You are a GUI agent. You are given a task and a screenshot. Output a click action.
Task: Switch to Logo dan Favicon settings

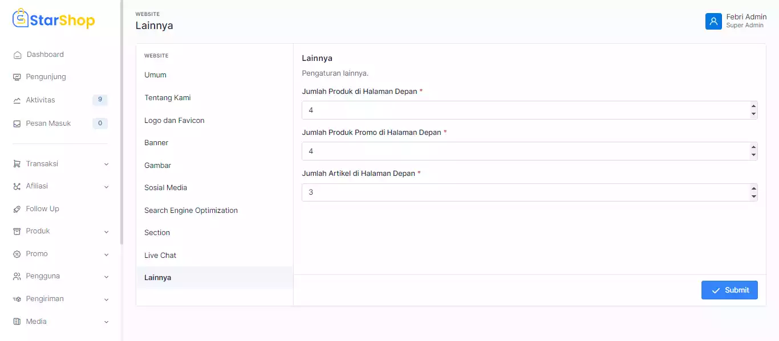pyautogui.click(x=174, y=121)
